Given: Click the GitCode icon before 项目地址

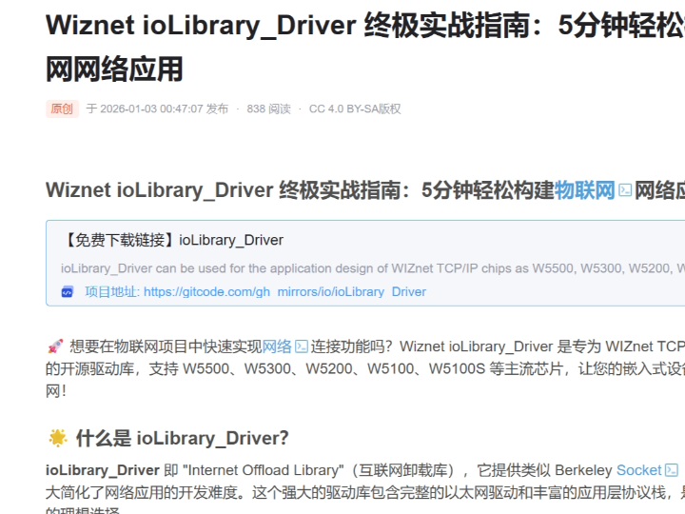Looking at the screenshot, I should coord(68,292).
